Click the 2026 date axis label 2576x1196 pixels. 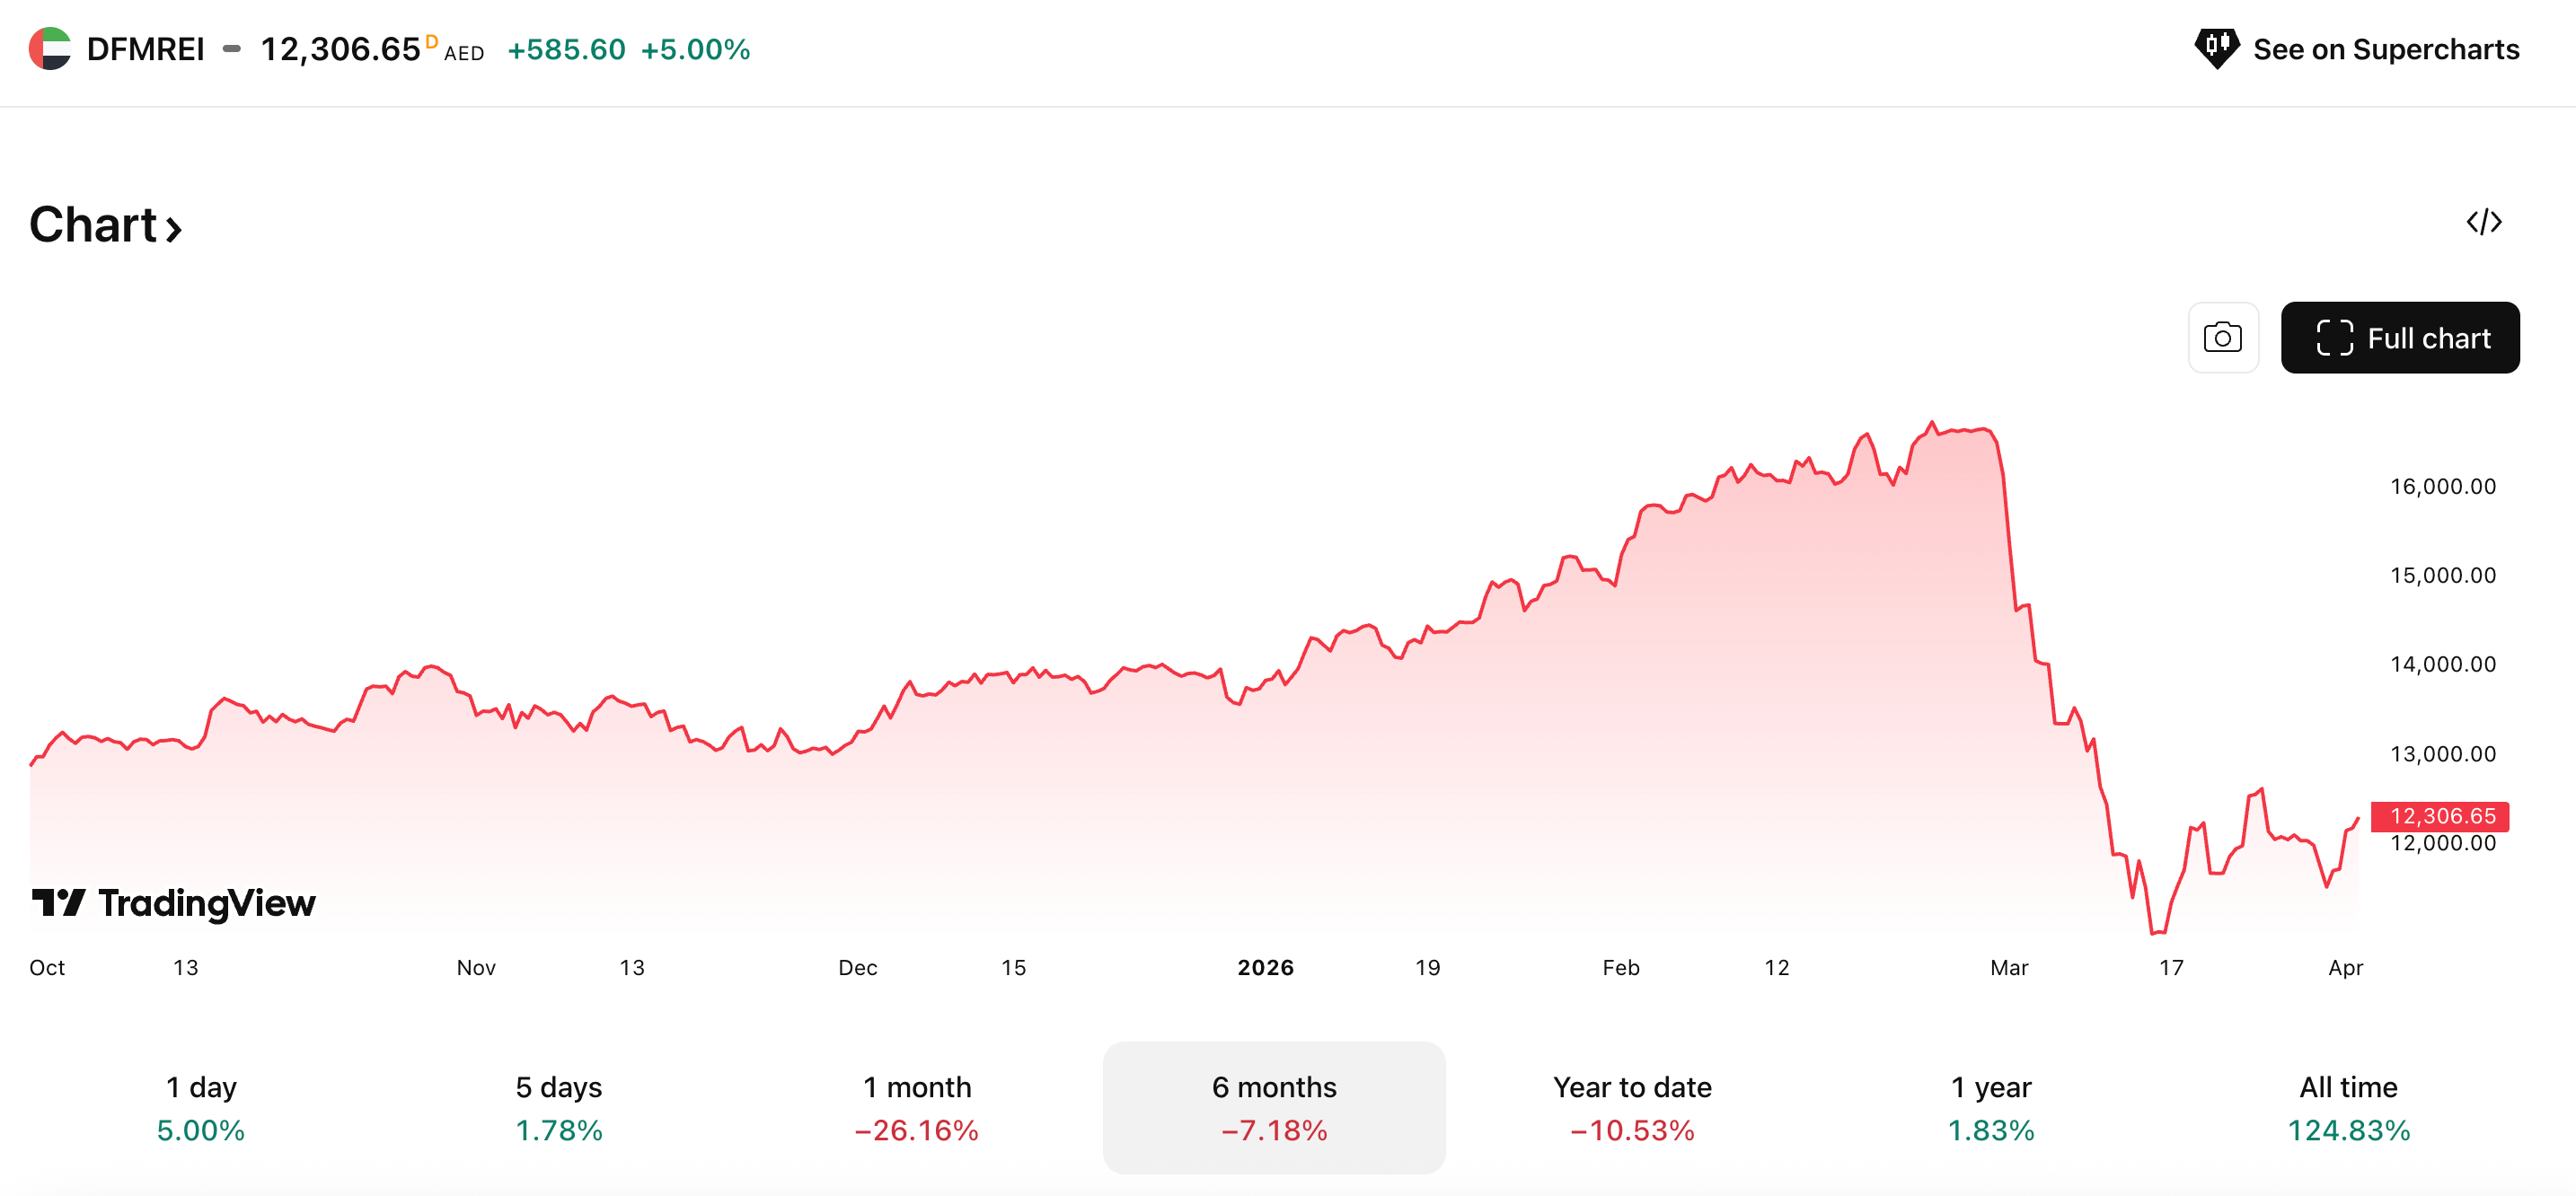coord(1265,967)
